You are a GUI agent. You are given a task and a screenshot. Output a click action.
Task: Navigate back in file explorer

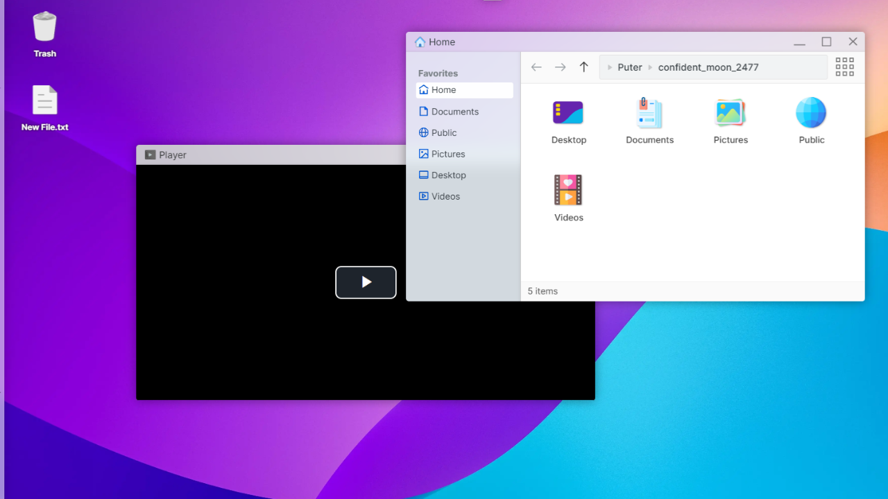tap(536, 67)
